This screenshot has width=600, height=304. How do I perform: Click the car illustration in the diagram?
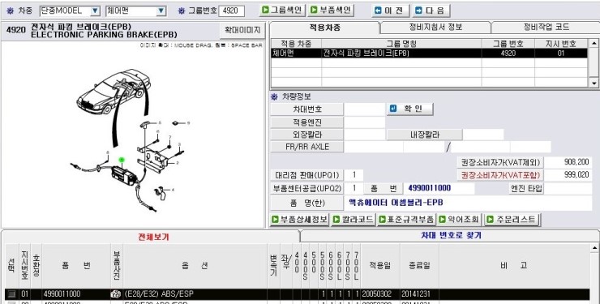(114, 91)
